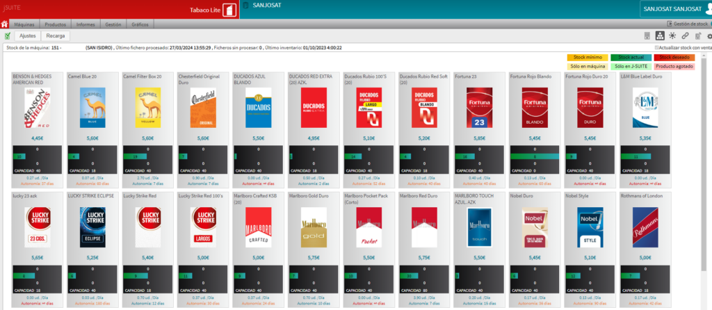Select the Marlboro Pocket Pack image
This screenshot has width=712, height=310.
point(369,227)
